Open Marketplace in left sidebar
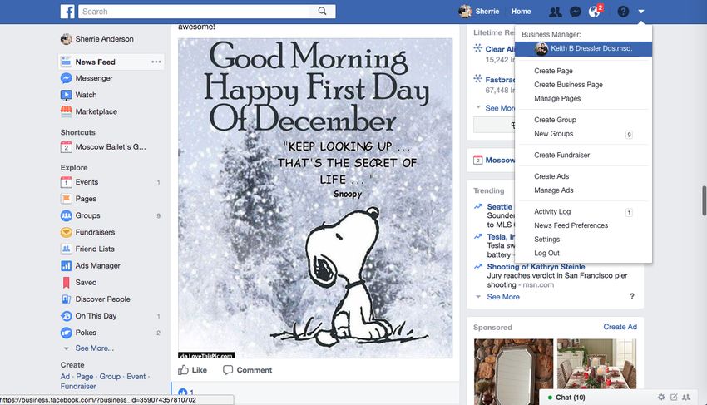Image resolution: width=707 pixels, height=405 pixels. click(96, 111)
